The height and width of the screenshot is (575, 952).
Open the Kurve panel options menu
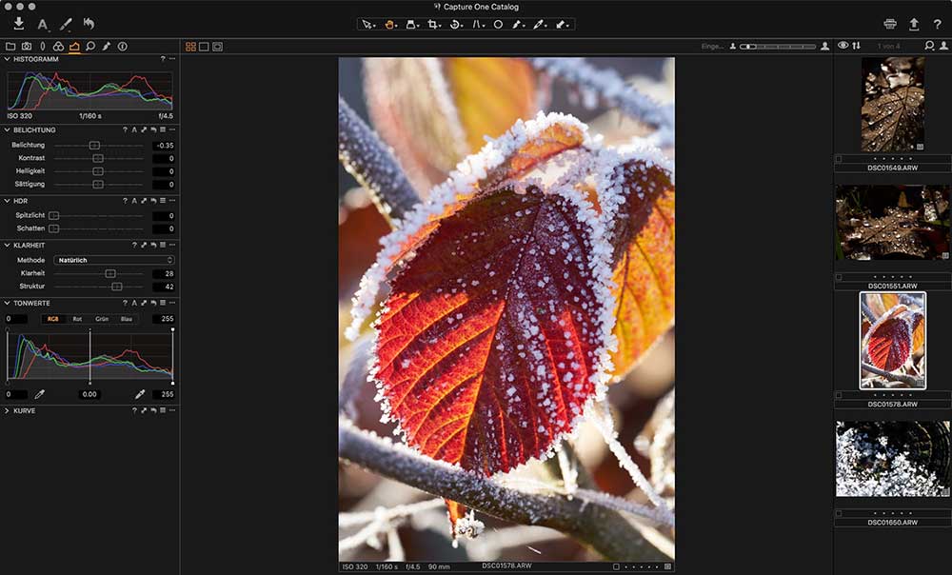click(172, 410)
